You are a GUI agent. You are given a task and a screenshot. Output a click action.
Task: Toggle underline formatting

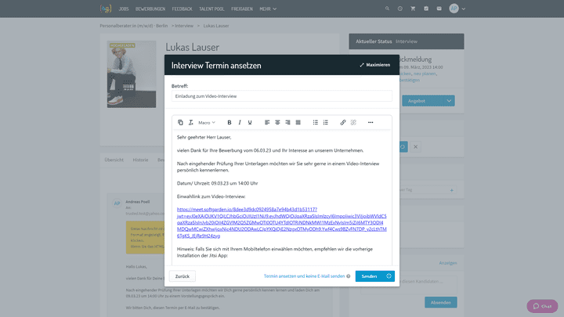(250, 123)
